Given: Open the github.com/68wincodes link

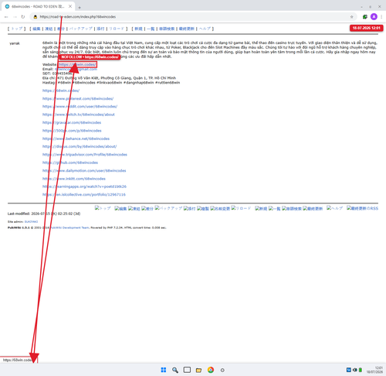Looking at the screenshot, I should (x=70, y=162).
